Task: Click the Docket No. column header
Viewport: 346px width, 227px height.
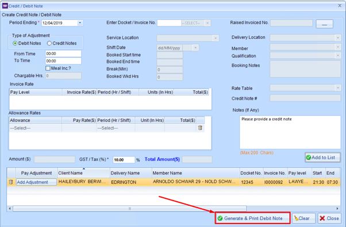Action: click(x=251, y=173)
